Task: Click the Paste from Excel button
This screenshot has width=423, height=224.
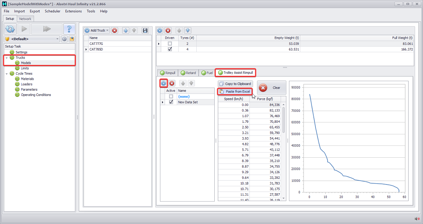Action: (235, 91)
